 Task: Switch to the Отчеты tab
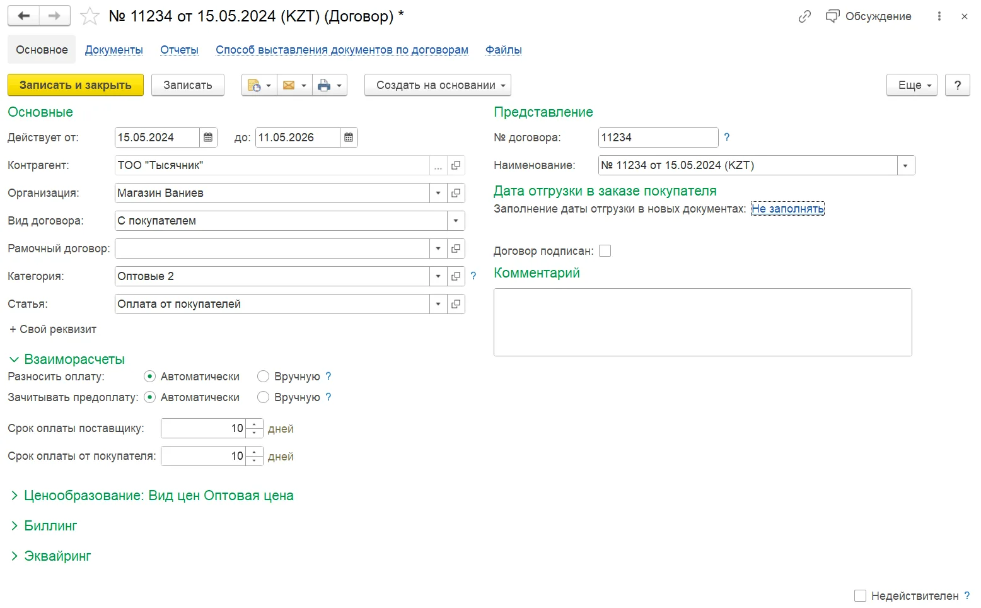tap(179, 50)
